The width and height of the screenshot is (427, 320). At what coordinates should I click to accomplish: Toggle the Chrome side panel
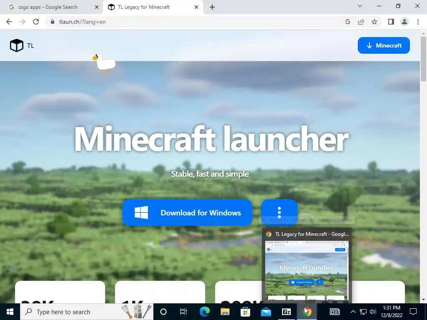[391, 22]
